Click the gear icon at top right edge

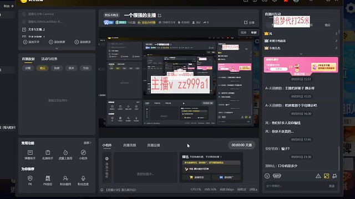point(350,9)
